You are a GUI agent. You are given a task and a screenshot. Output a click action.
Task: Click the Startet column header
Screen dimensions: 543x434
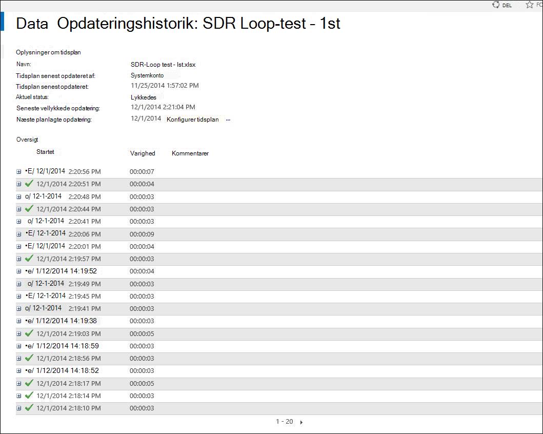click(x=45, y=152)
